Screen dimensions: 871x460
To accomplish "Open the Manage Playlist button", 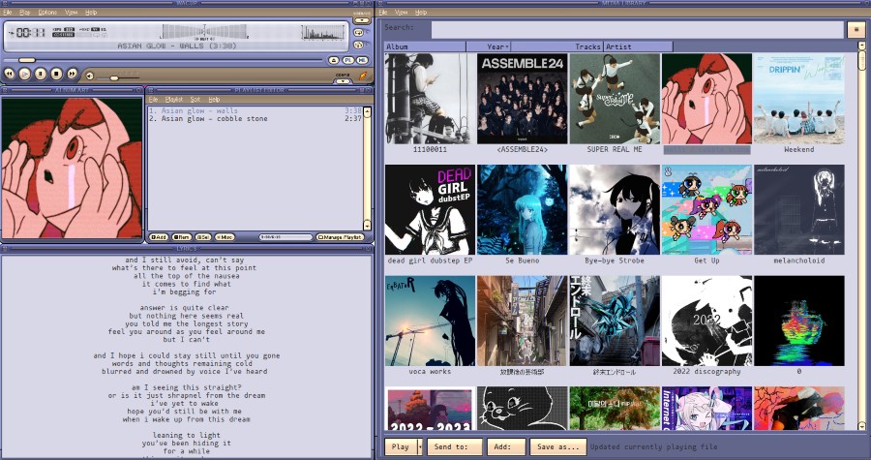I will [340, 237].
